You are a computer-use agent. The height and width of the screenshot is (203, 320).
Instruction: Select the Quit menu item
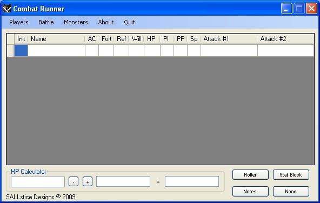point(129,22)
